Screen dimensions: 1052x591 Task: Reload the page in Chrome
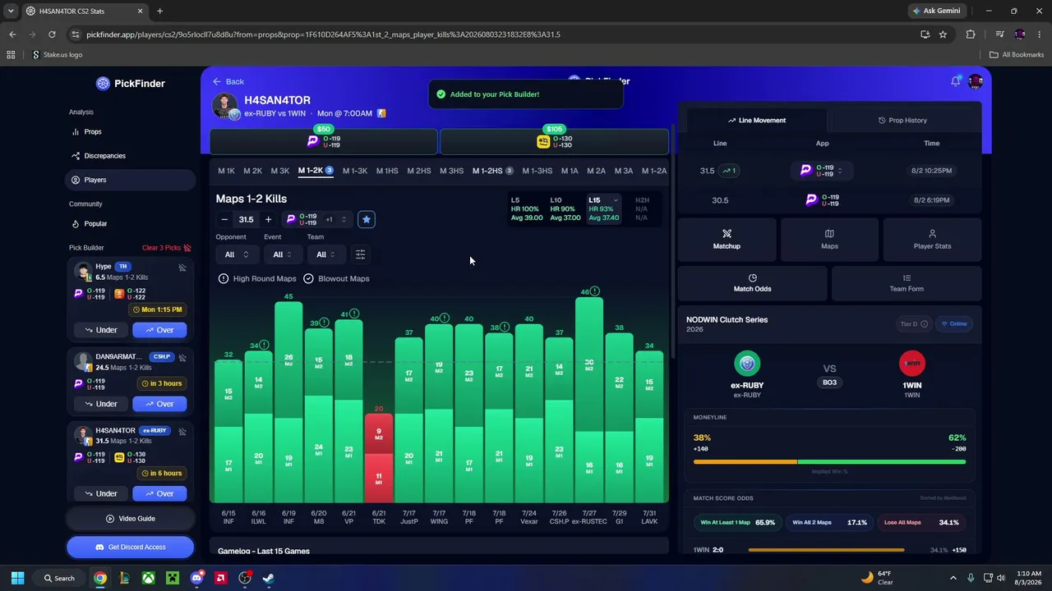52,34
